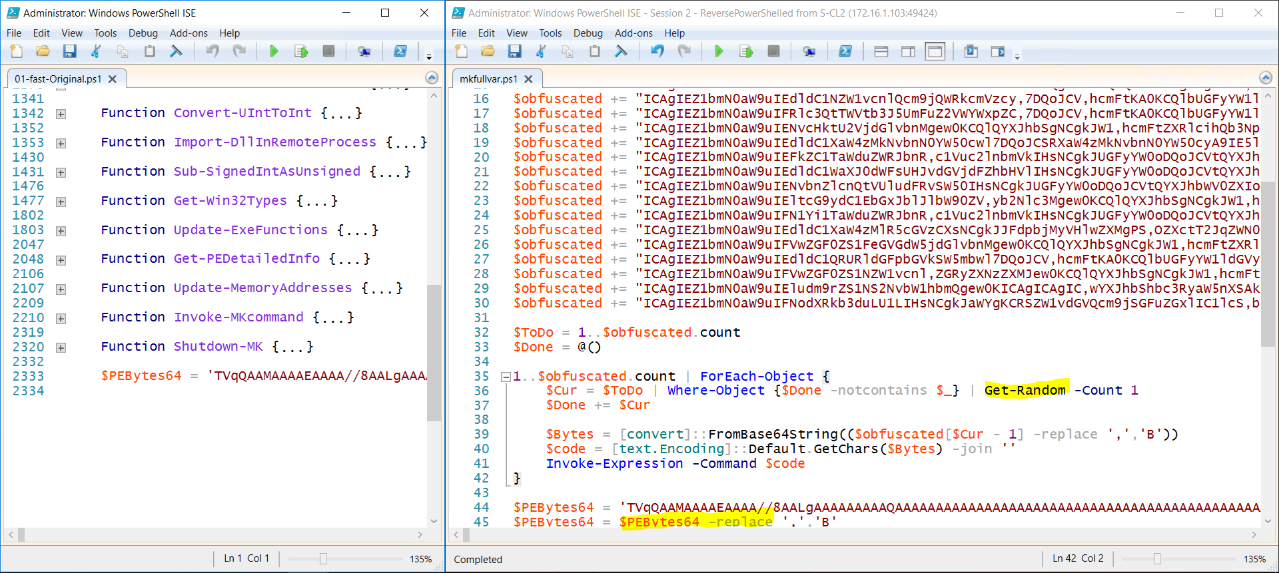Click $PEBytes64 on line 2333 in left editor
Image resolution: width=1279 pixels, height=573 pixels.
tap(141, 376)
